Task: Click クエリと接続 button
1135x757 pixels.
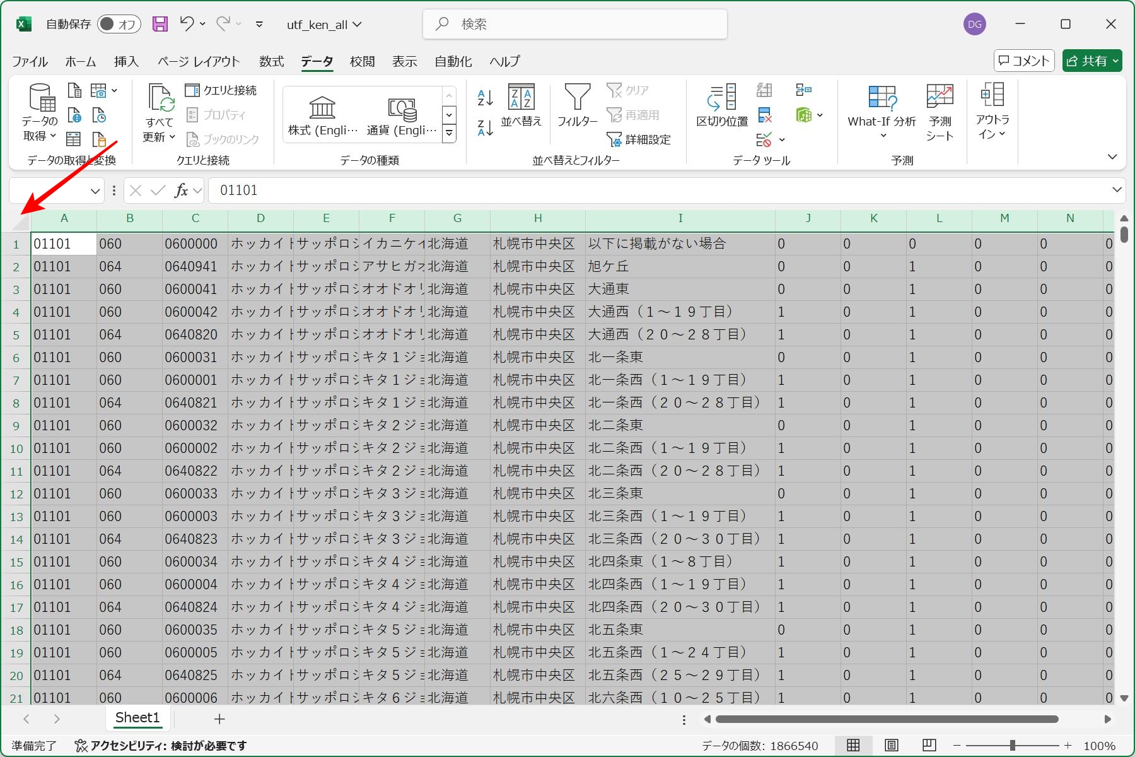Action: [x=221, y=90]
